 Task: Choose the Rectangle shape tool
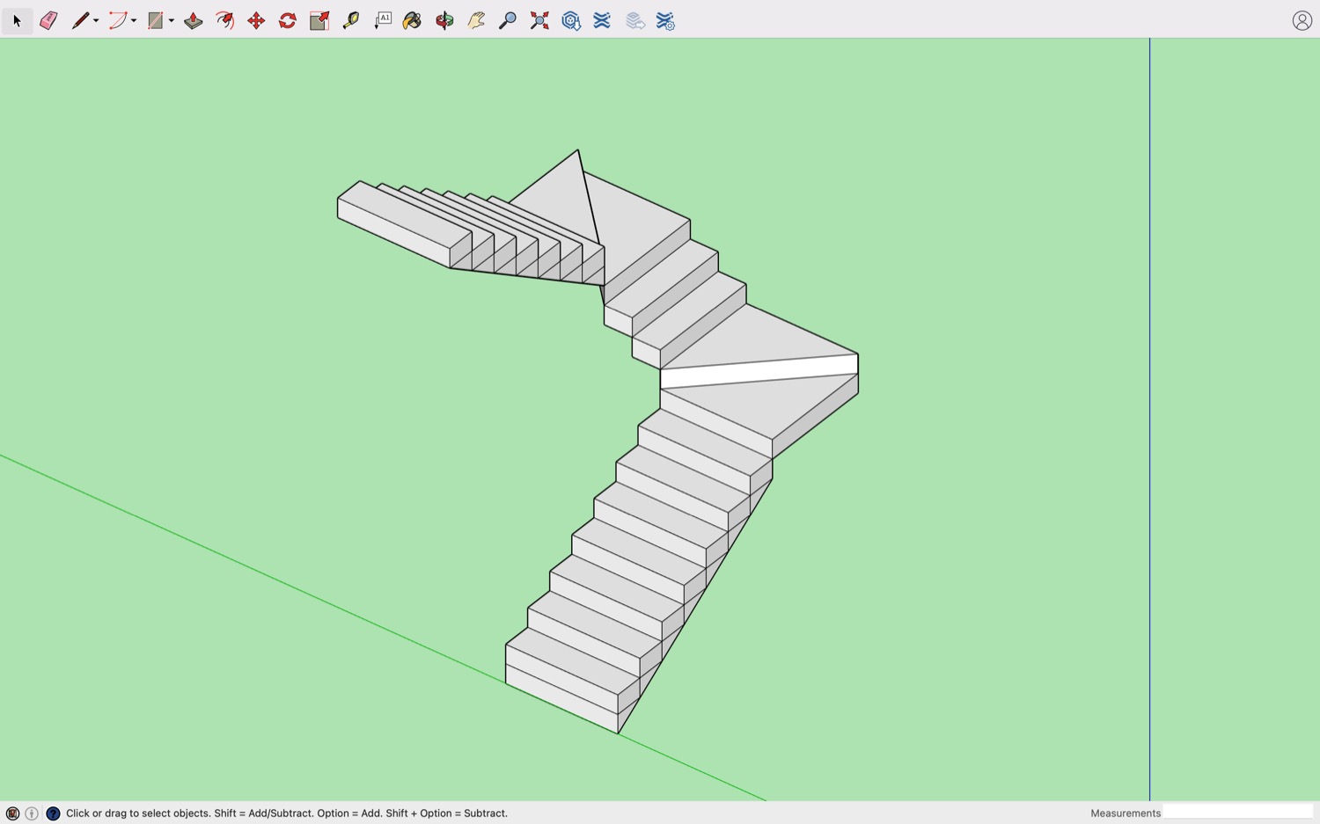tap(155, 20)
